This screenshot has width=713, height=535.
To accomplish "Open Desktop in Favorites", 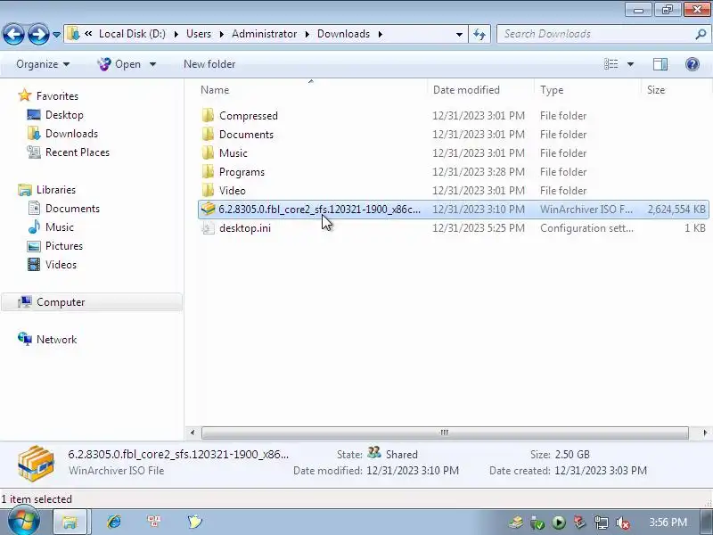I will coord(64,115).
